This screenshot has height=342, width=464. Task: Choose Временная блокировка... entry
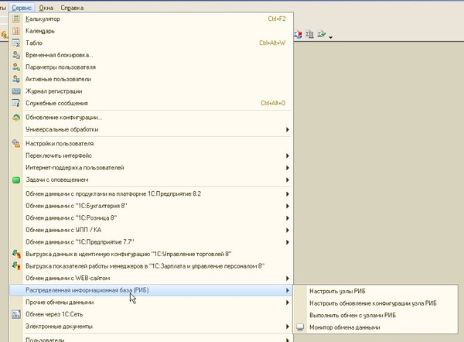(x=151, y=55)
